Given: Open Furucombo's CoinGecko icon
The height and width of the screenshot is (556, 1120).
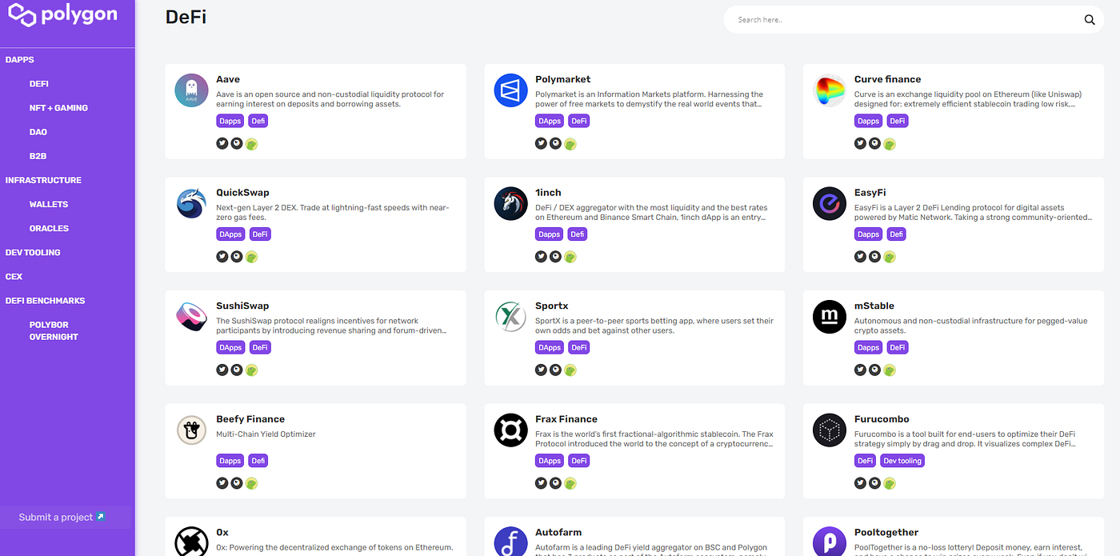Looking at the screenshot, I should [x=890, y=483].
